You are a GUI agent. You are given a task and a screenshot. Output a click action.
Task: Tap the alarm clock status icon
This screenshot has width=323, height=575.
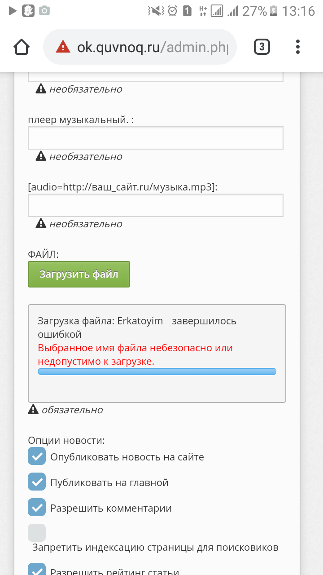[x=172, y=11]
